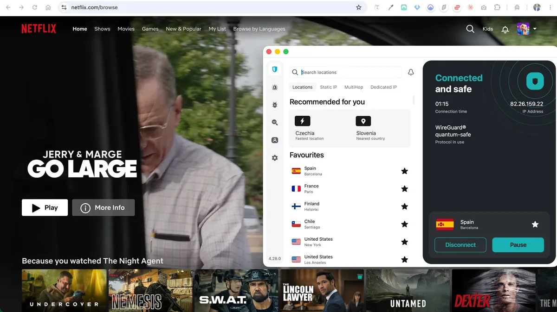Screen dimensions: 557x312
Task: Open the Alert siren icon in VPN sidebar
Action: tap(275, 87)
